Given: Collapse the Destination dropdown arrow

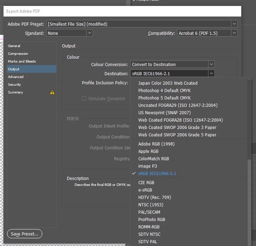Looking at the screenshot, I should [211, 73].
